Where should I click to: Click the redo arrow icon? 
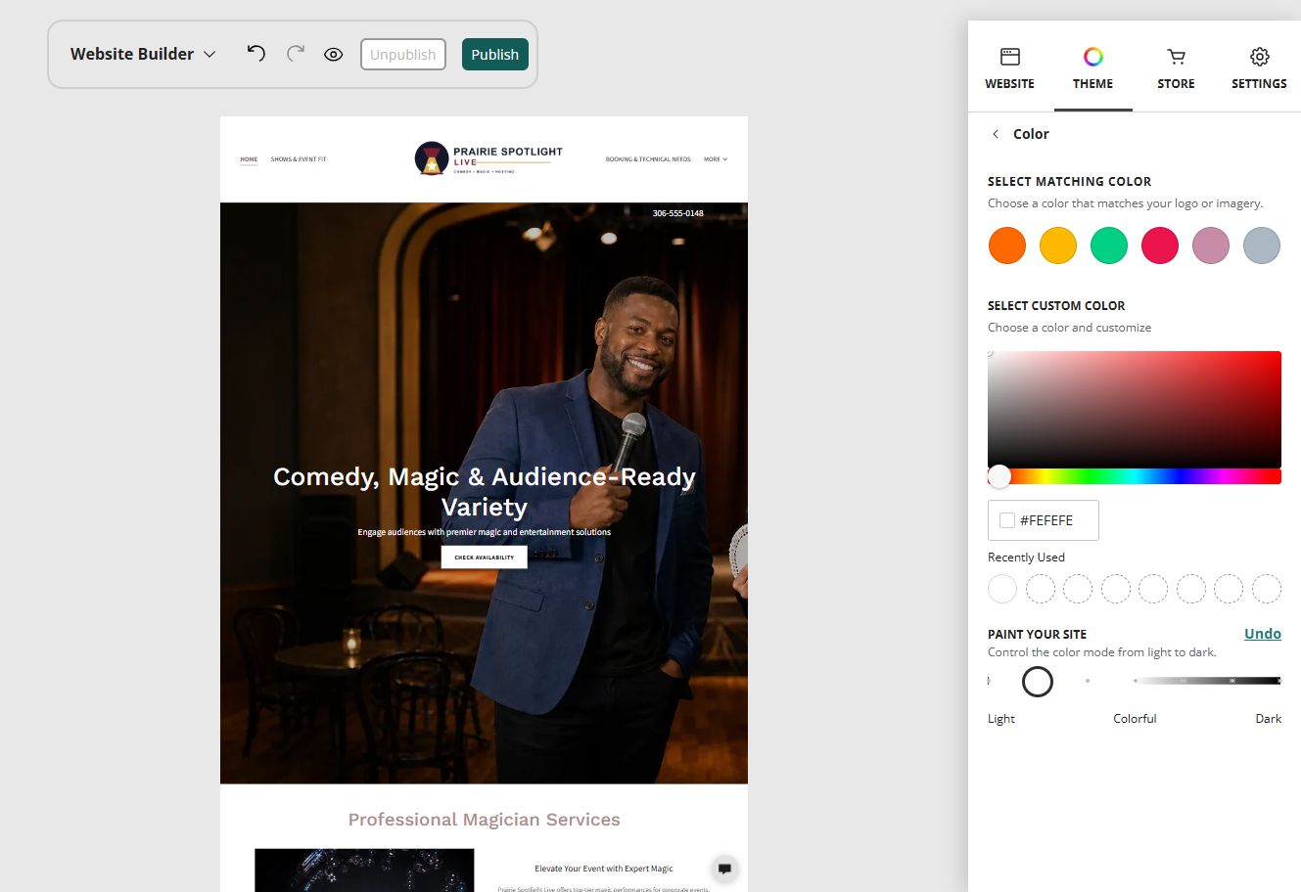tap(295, 54)
